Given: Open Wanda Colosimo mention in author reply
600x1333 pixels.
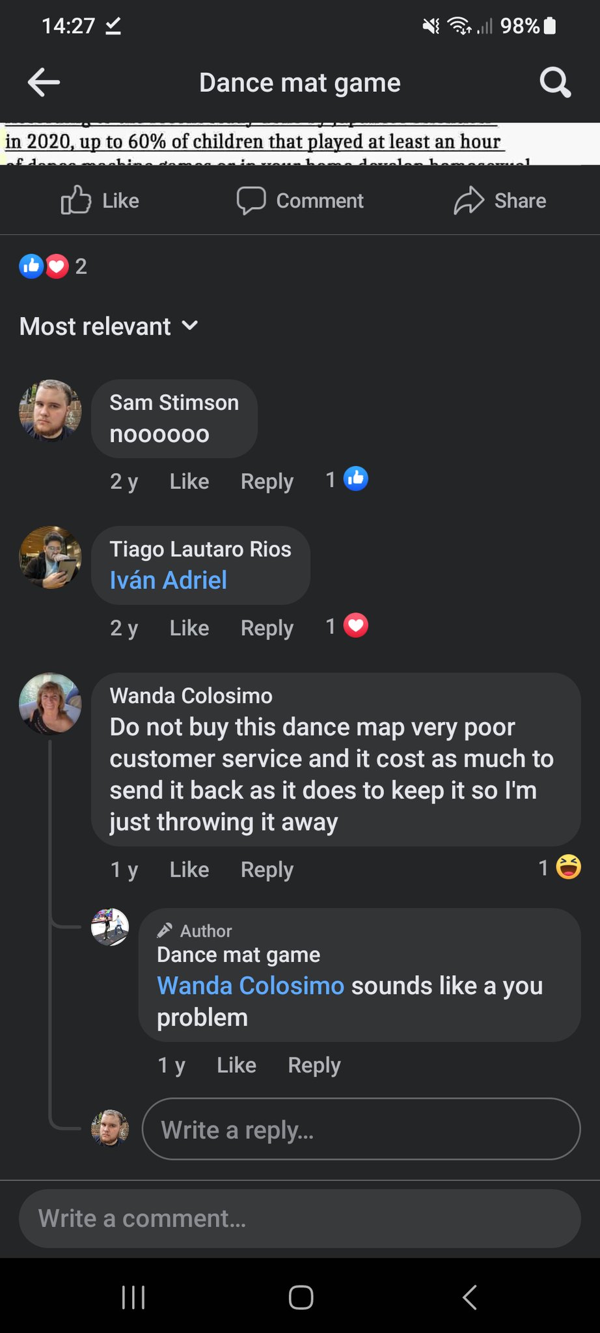Looking at the screenshot, I should [250, 985].
